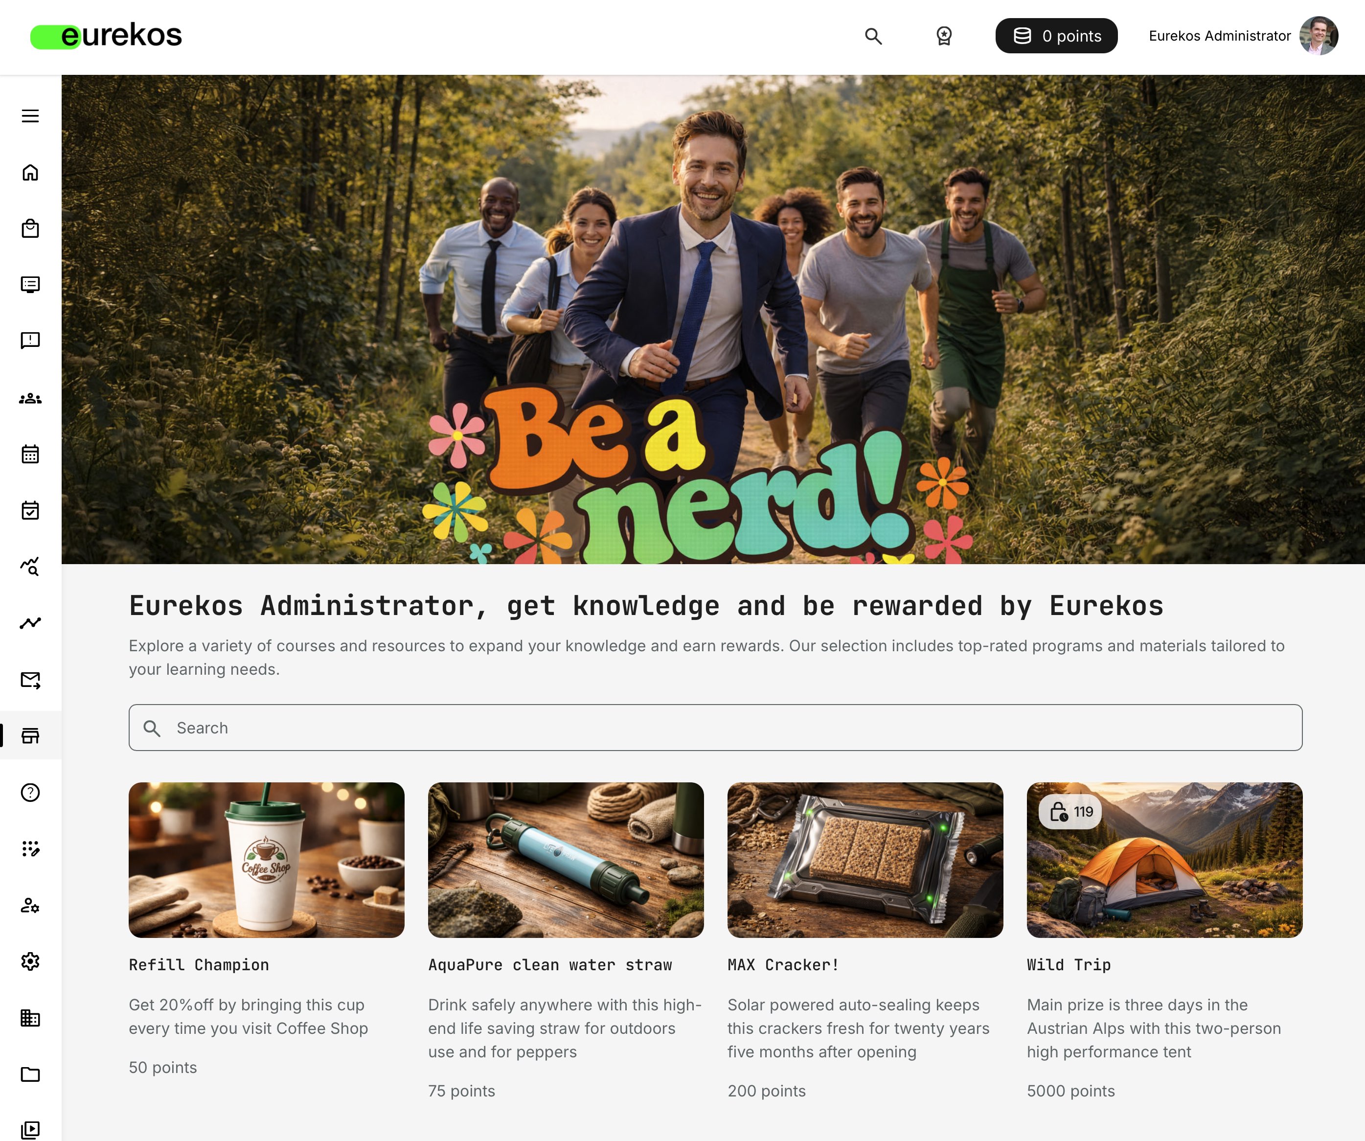Viewport: 1365px width, 1141px height.
Task: Click the rewards Search input field
Action: [715, 728]
